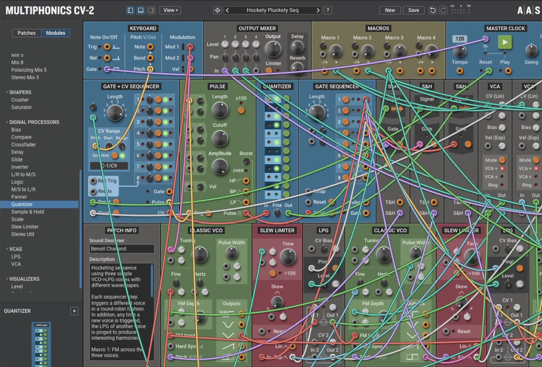Click Keyboard Note output jack

pyautogui.click(x=150, y=47)
